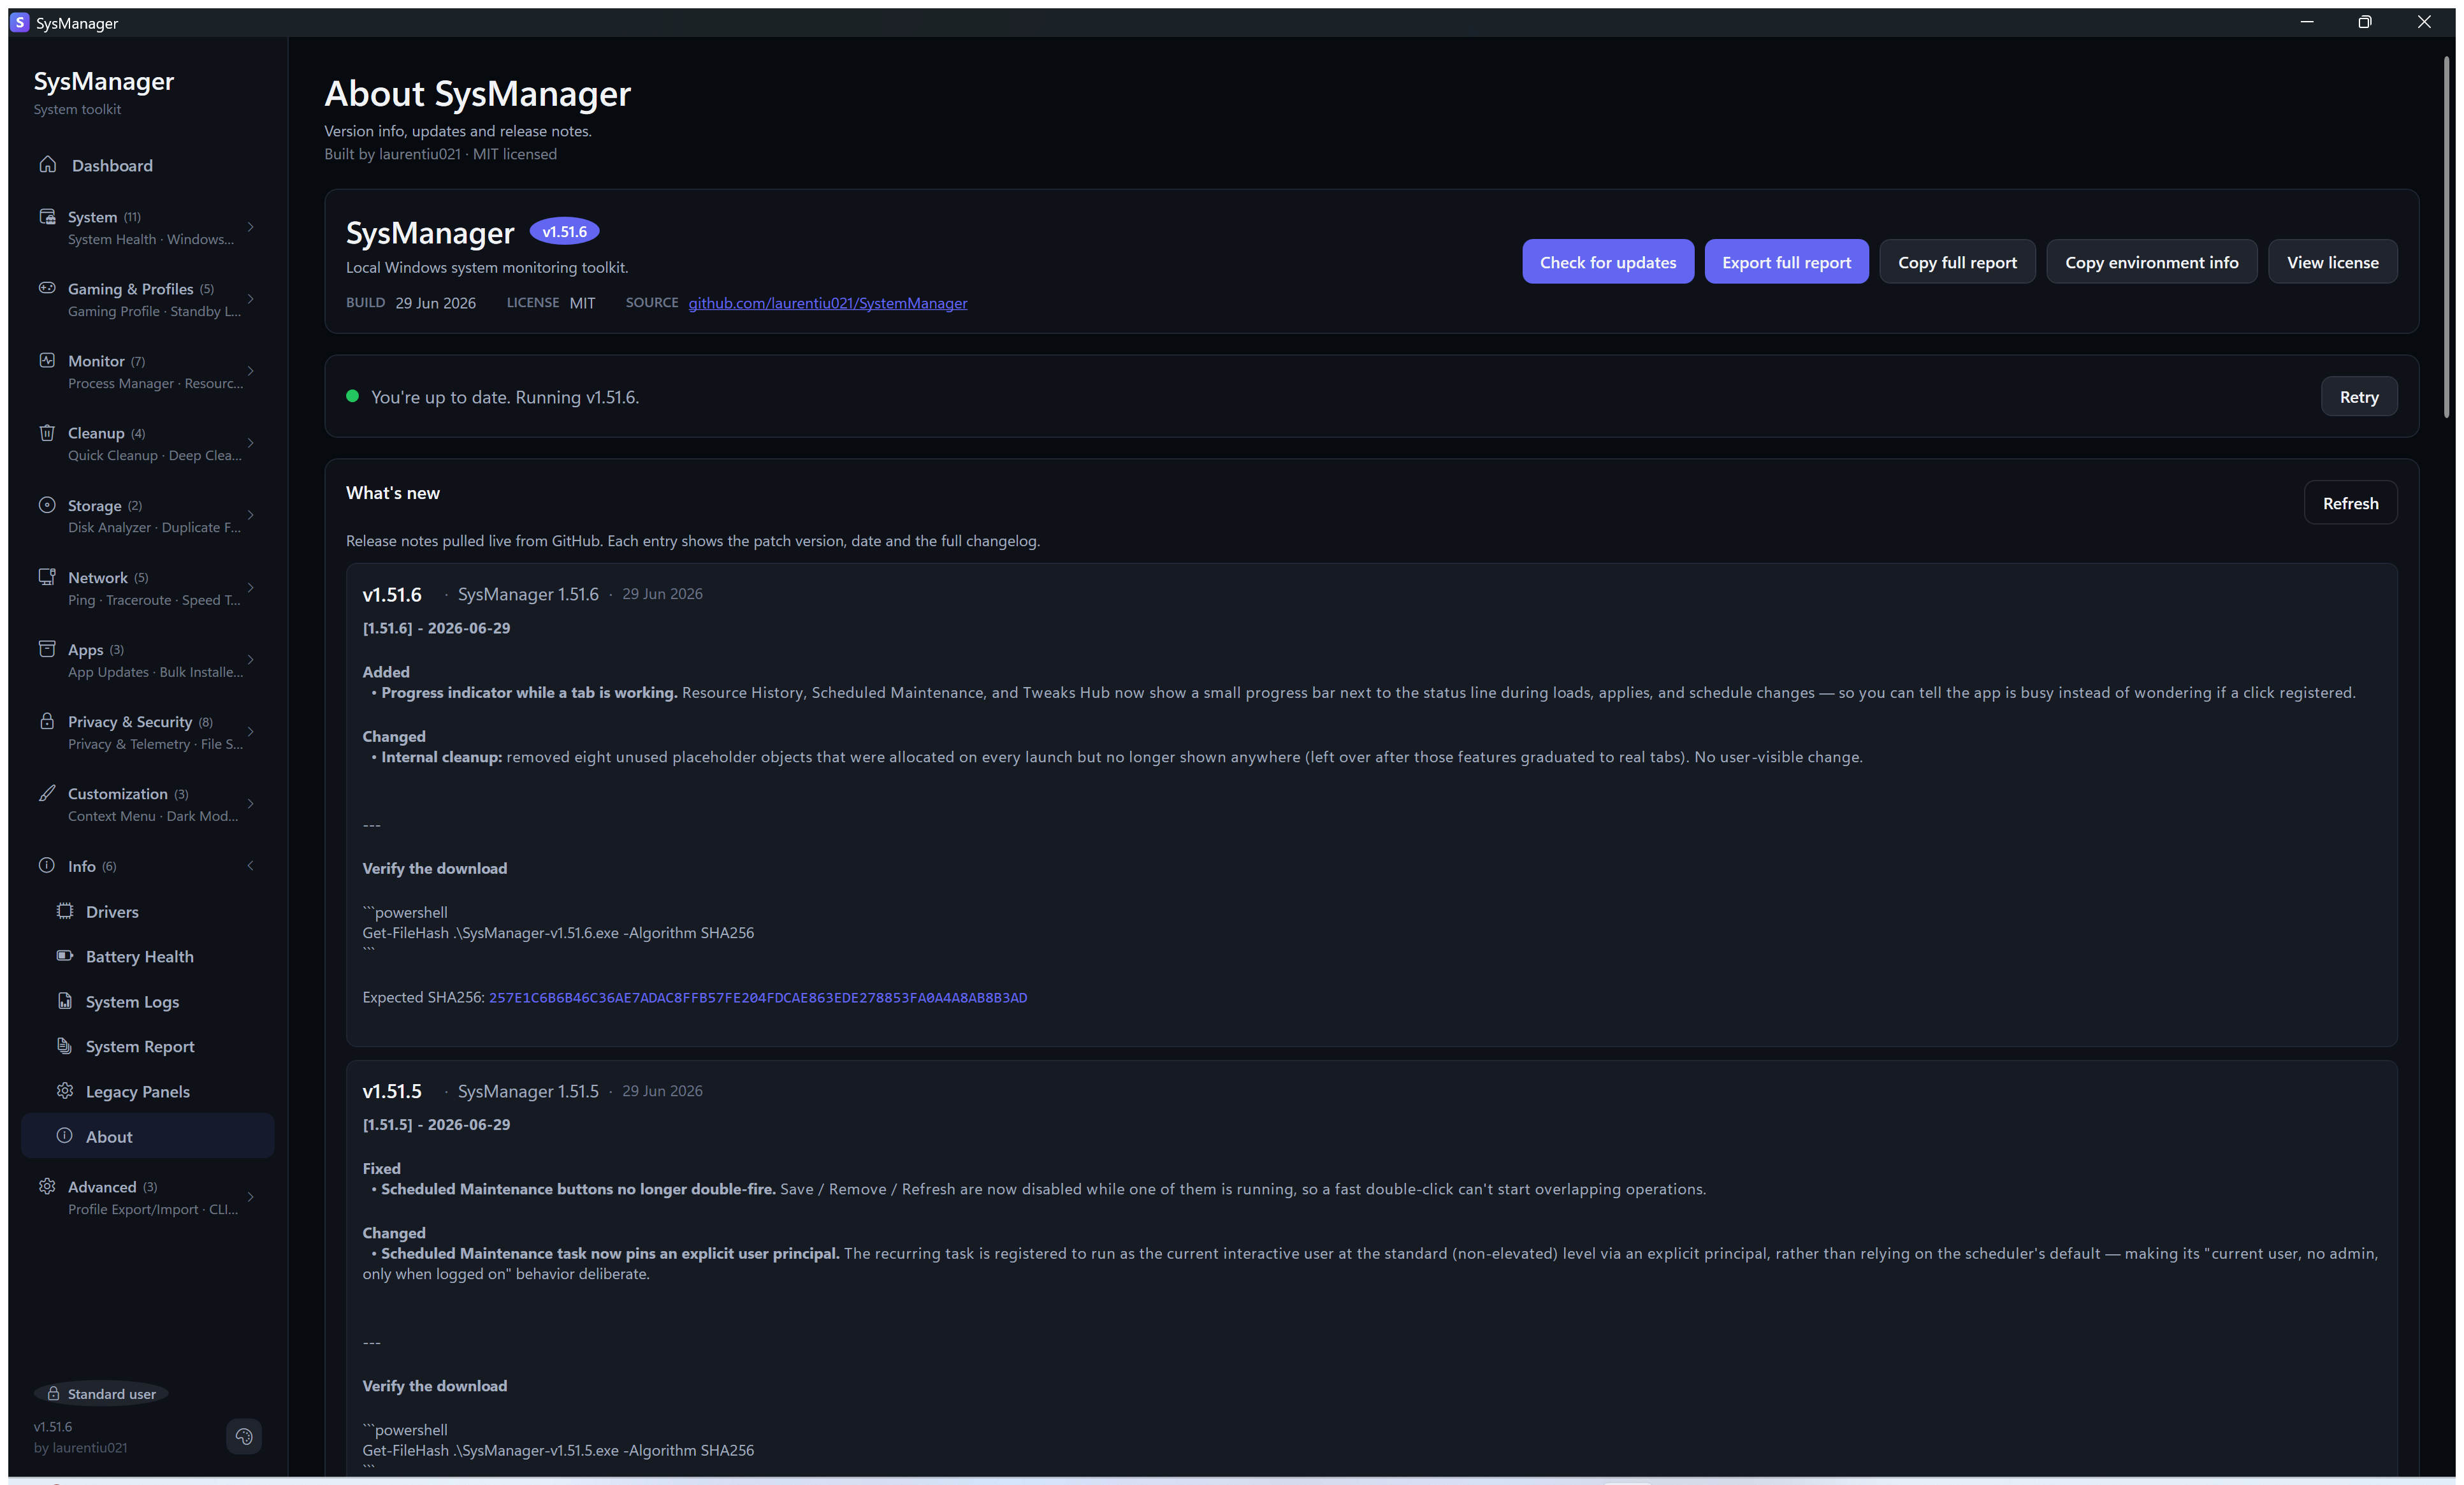Screen dimensions: 2464x1485
Task: Click the v1.51.6 version badge
Action: click(564, 232)
